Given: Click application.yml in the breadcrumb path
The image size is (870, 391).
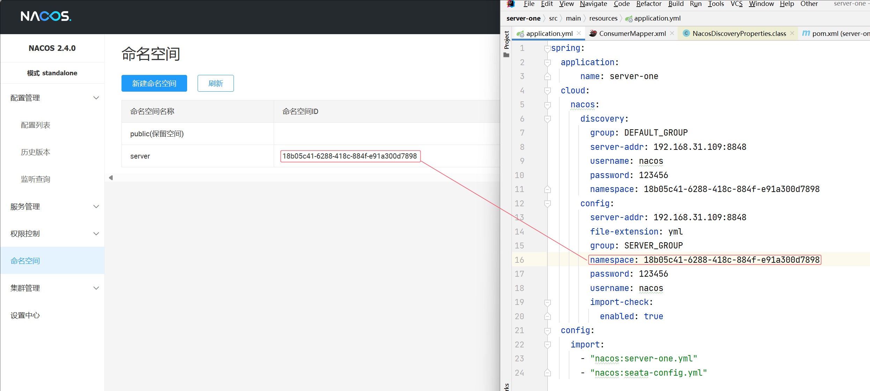Looking at the screenshot, I should click(657, 18).
